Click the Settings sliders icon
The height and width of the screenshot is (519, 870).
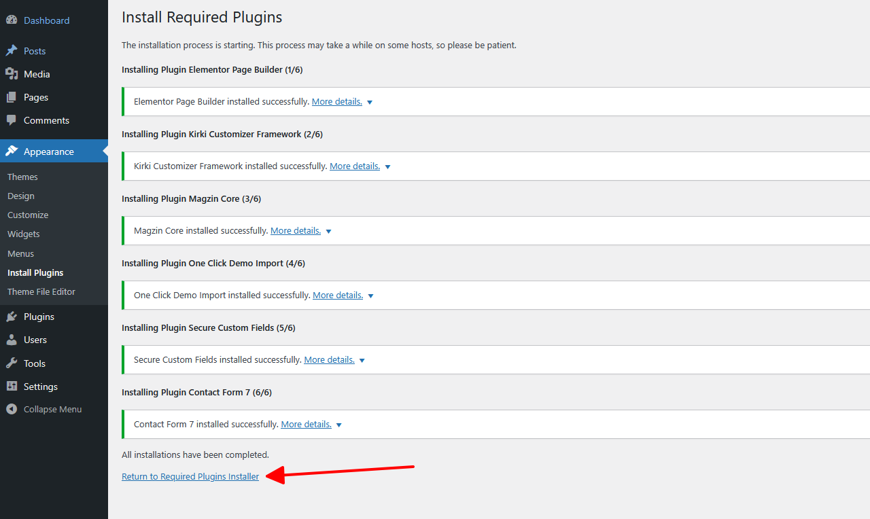coord(12,387)
